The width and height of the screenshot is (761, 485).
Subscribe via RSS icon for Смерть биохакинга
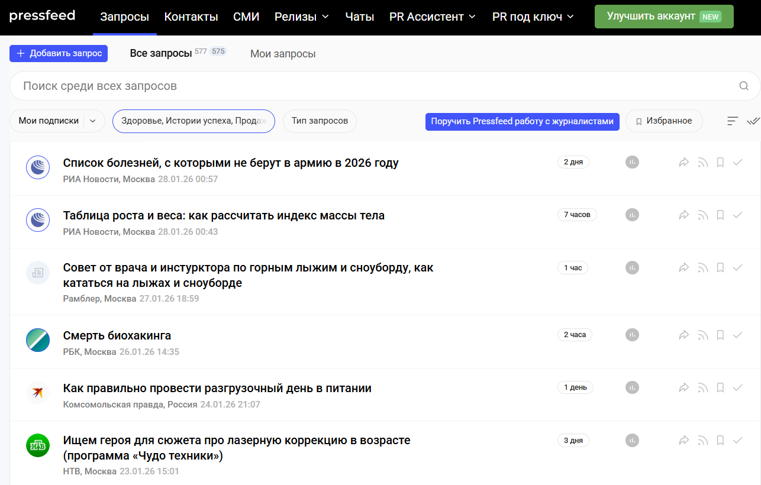(702, 335)
